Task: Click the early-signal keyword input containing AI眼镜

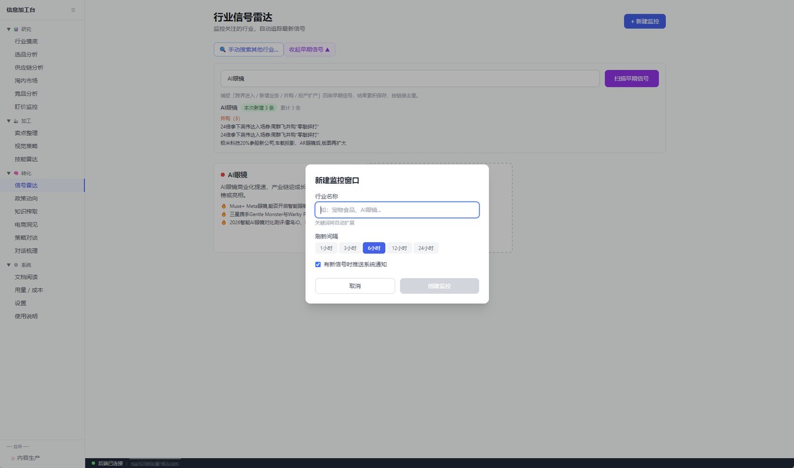Action: [410, 78]
